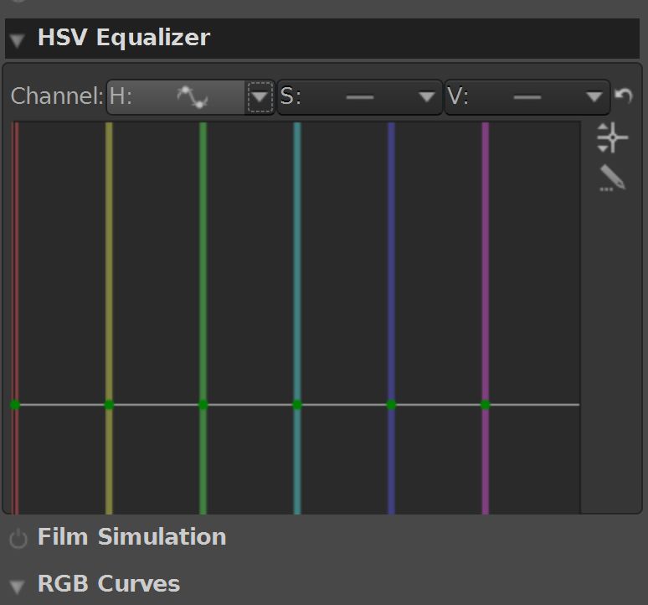Screen dimensions: 648x605
Task: Click the S channel linear curve icon
Action: [359, 97]
